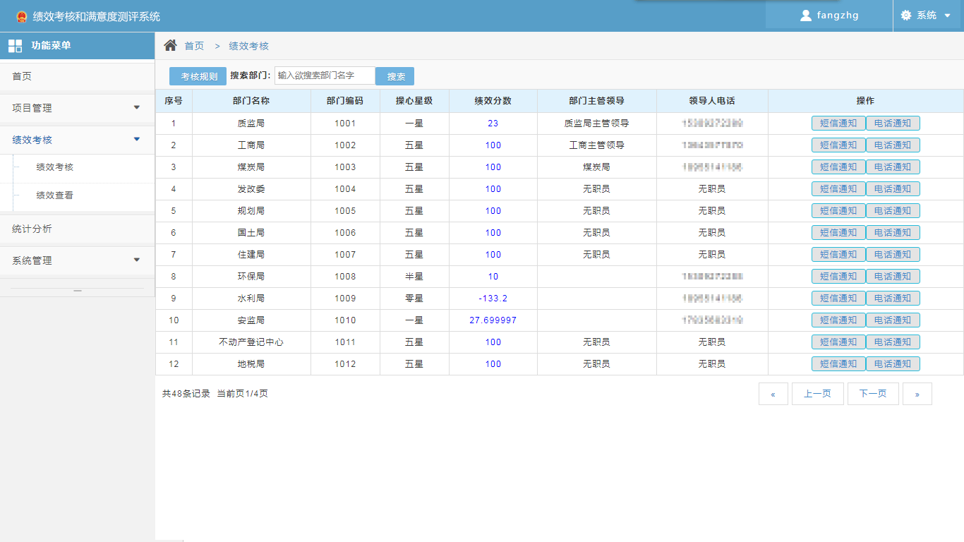The image size is (964, 542).
Task: Click the national emblem icon in title bar
Action: tap(20, 14)
